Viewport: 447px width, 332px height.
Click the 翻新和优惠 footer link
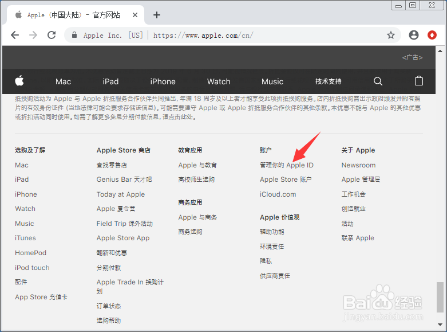pyautogui.click(x=112, y=253)
